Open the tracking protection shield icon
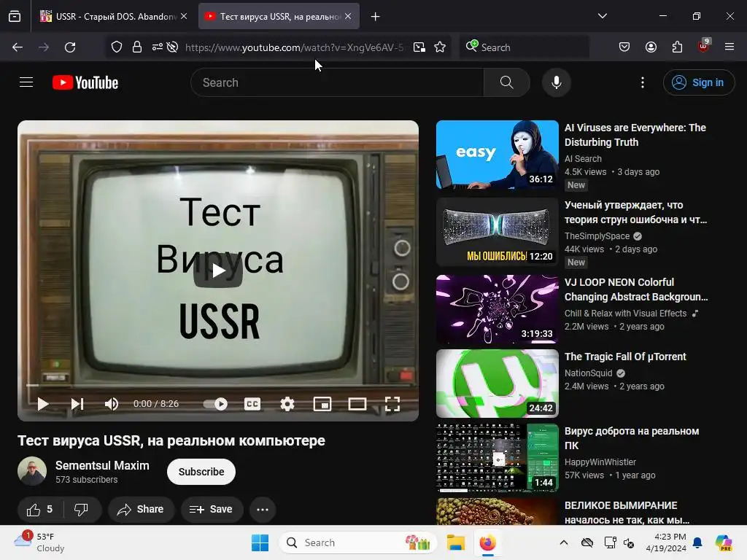The height and width of the screenshot is (560, 747). click(x=117, y=47)
